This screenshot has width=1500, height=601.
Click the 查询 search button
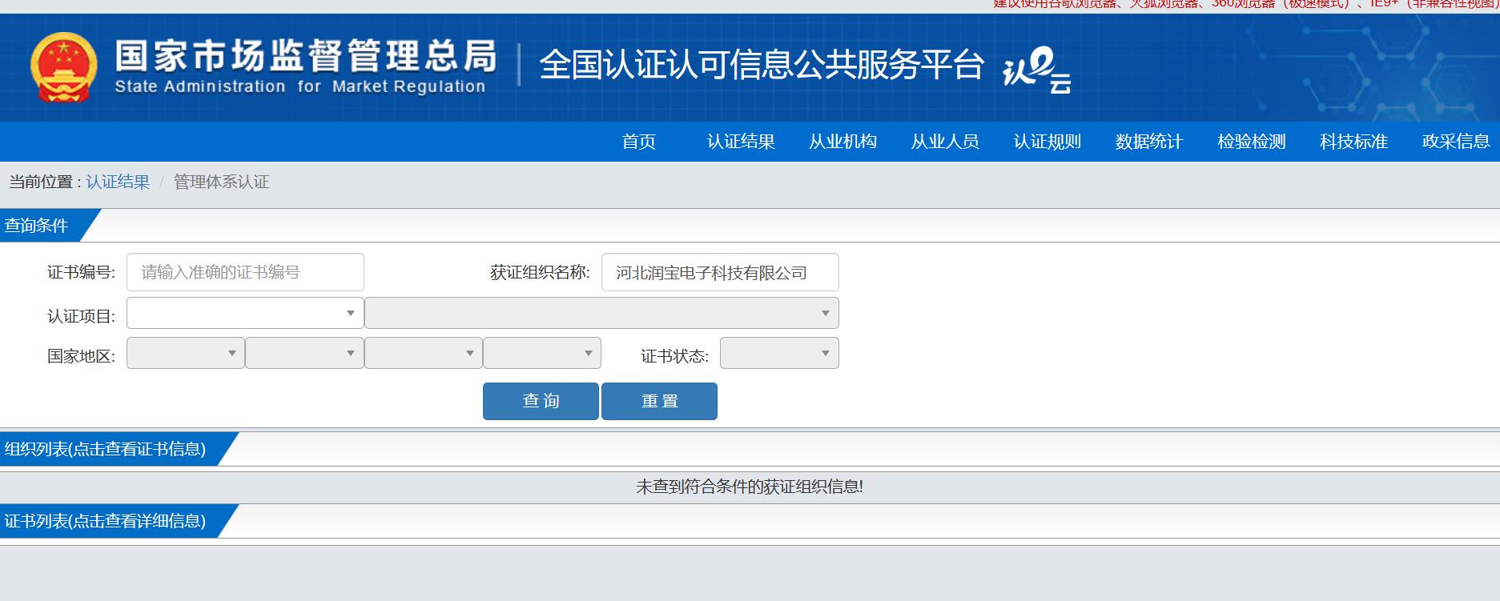coord(541,401)
